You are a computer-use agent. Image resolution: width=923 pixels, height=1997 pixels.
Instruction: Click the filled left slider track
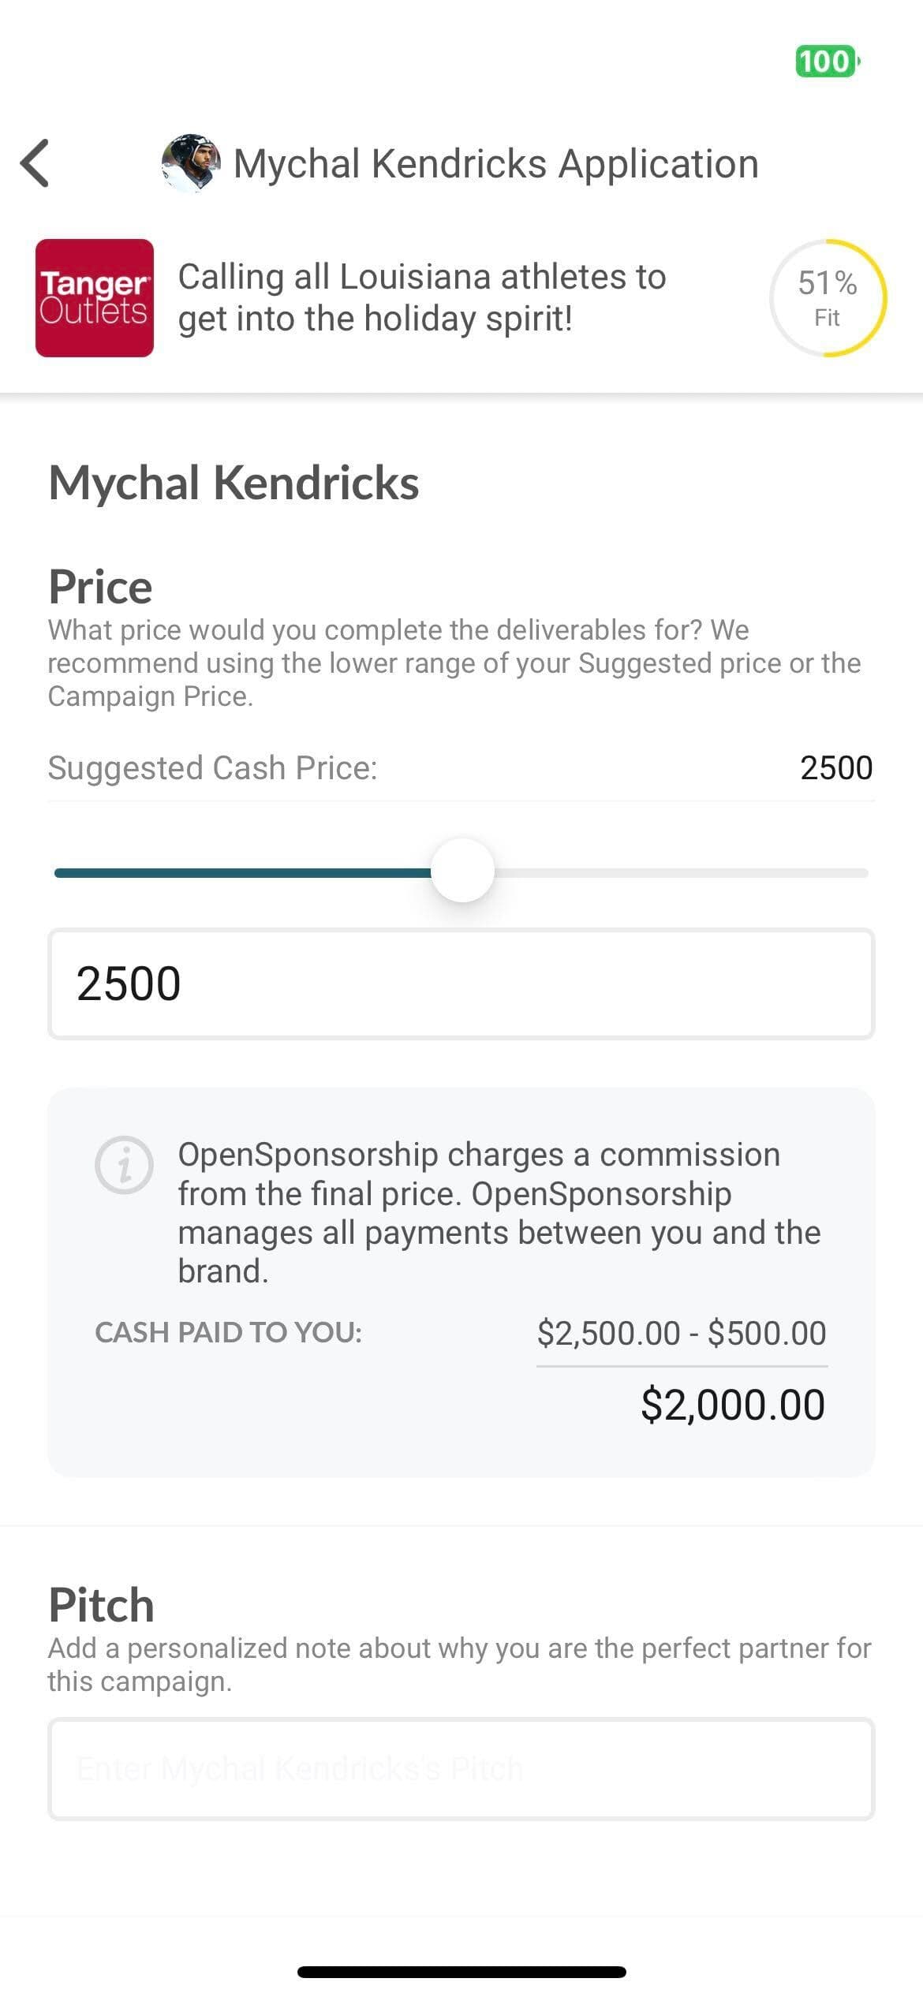[237, 873]
